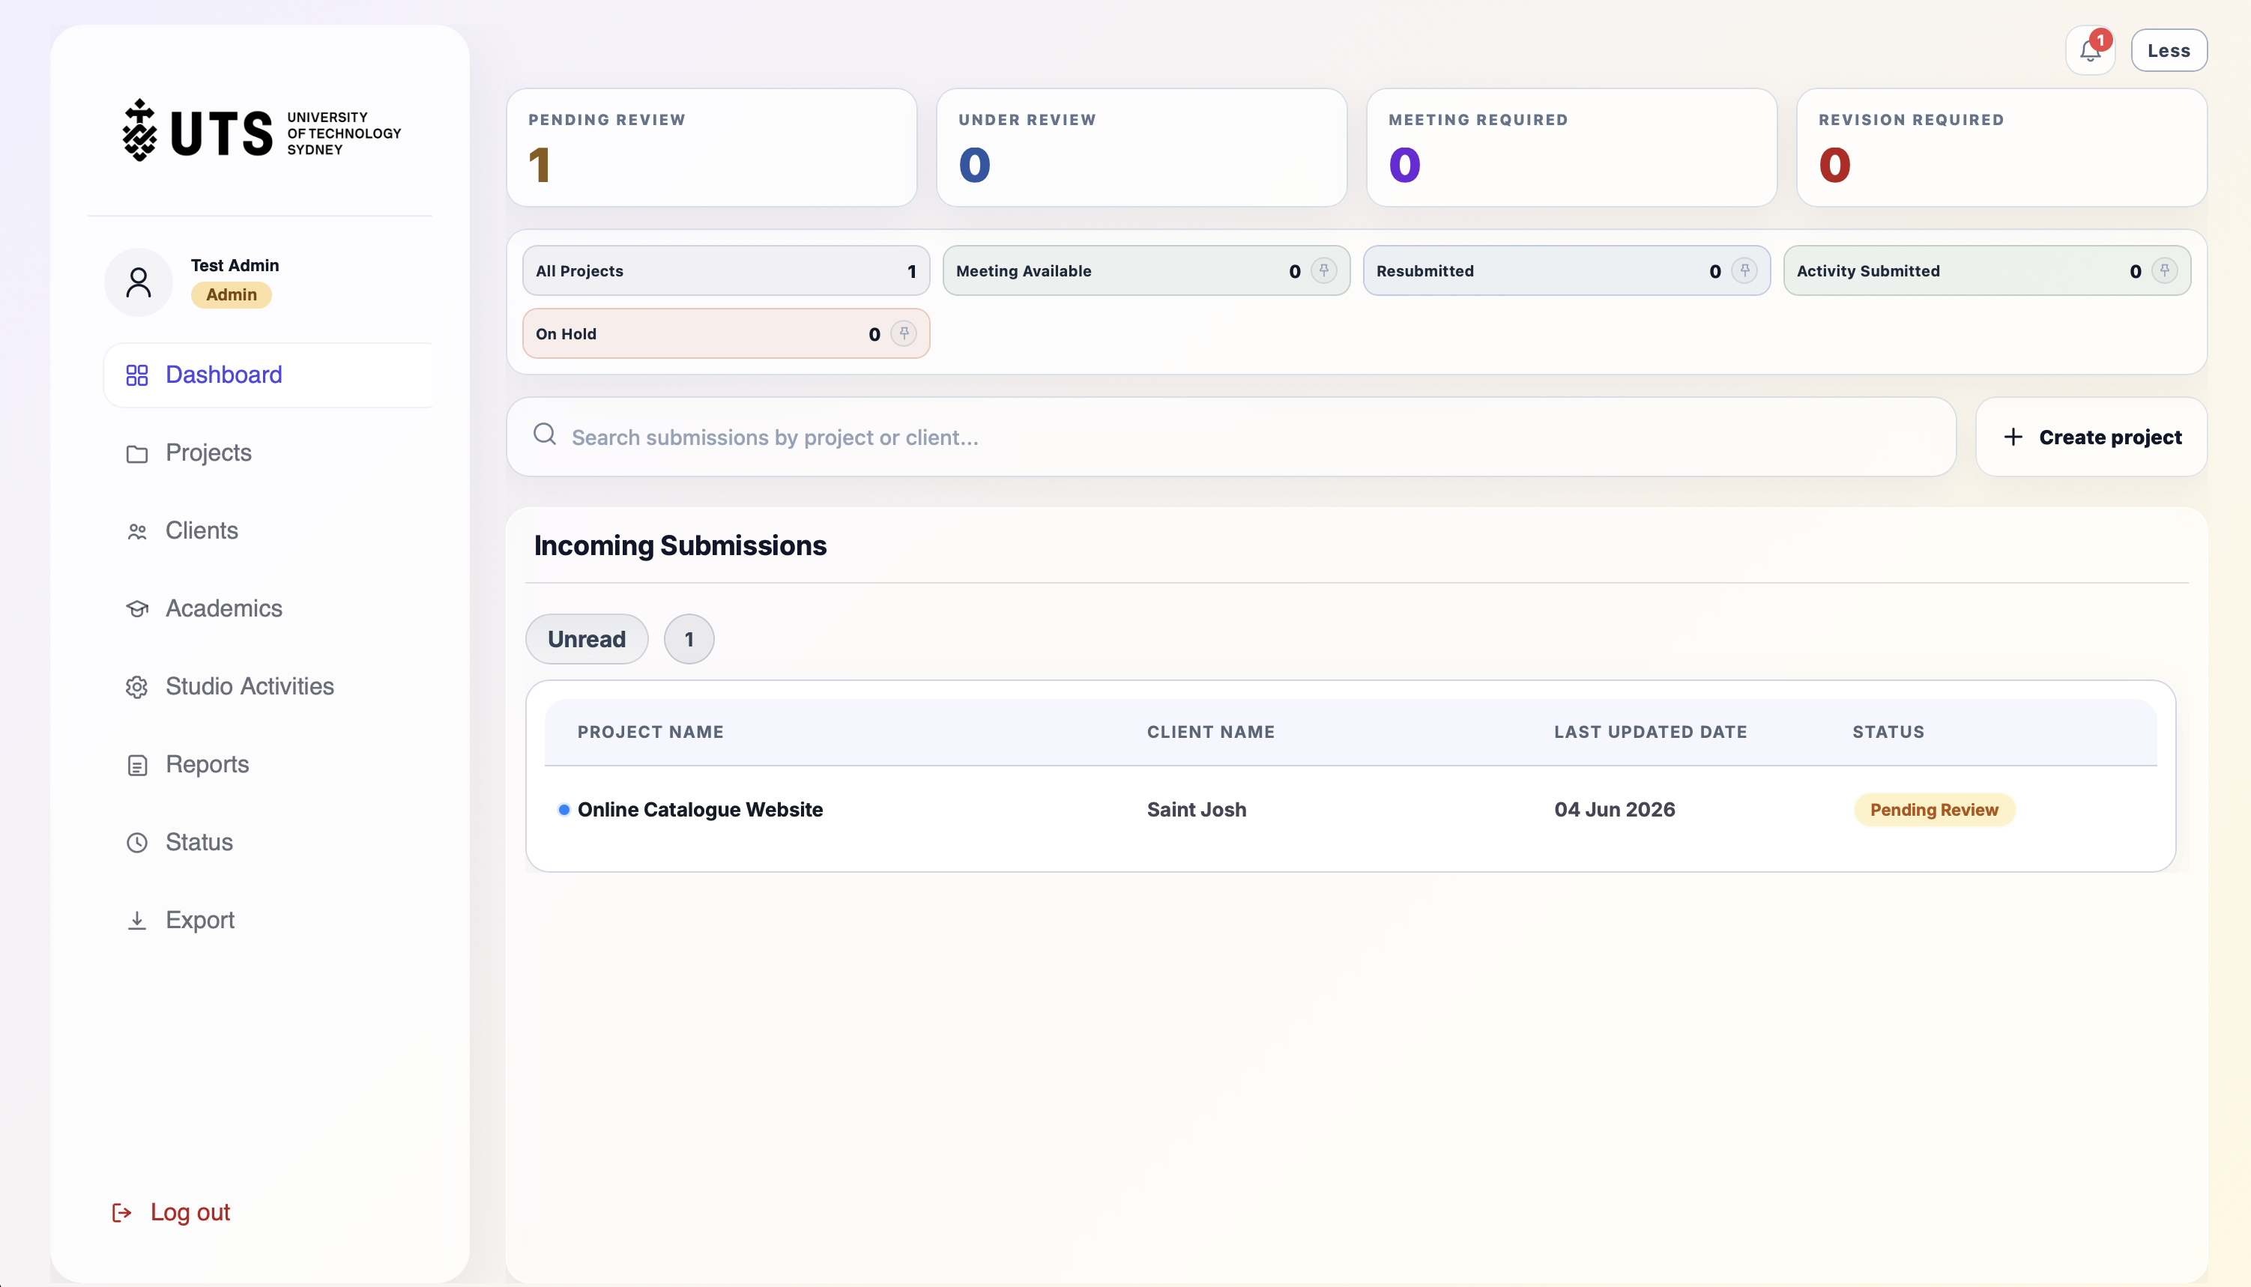This screenshot has height=1287, width=2251.
Task: Open the notifications bell icon
Action: [2090, 50]
